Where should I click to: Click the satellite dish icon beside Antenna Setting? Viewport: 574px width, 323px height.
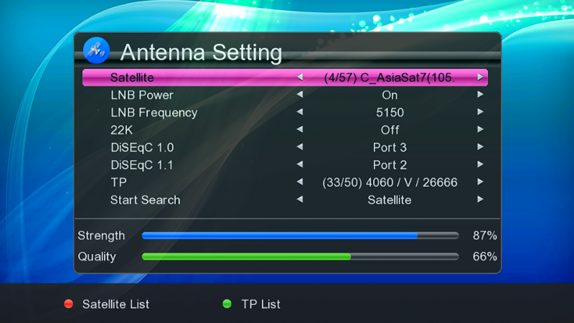click(96, 50)
